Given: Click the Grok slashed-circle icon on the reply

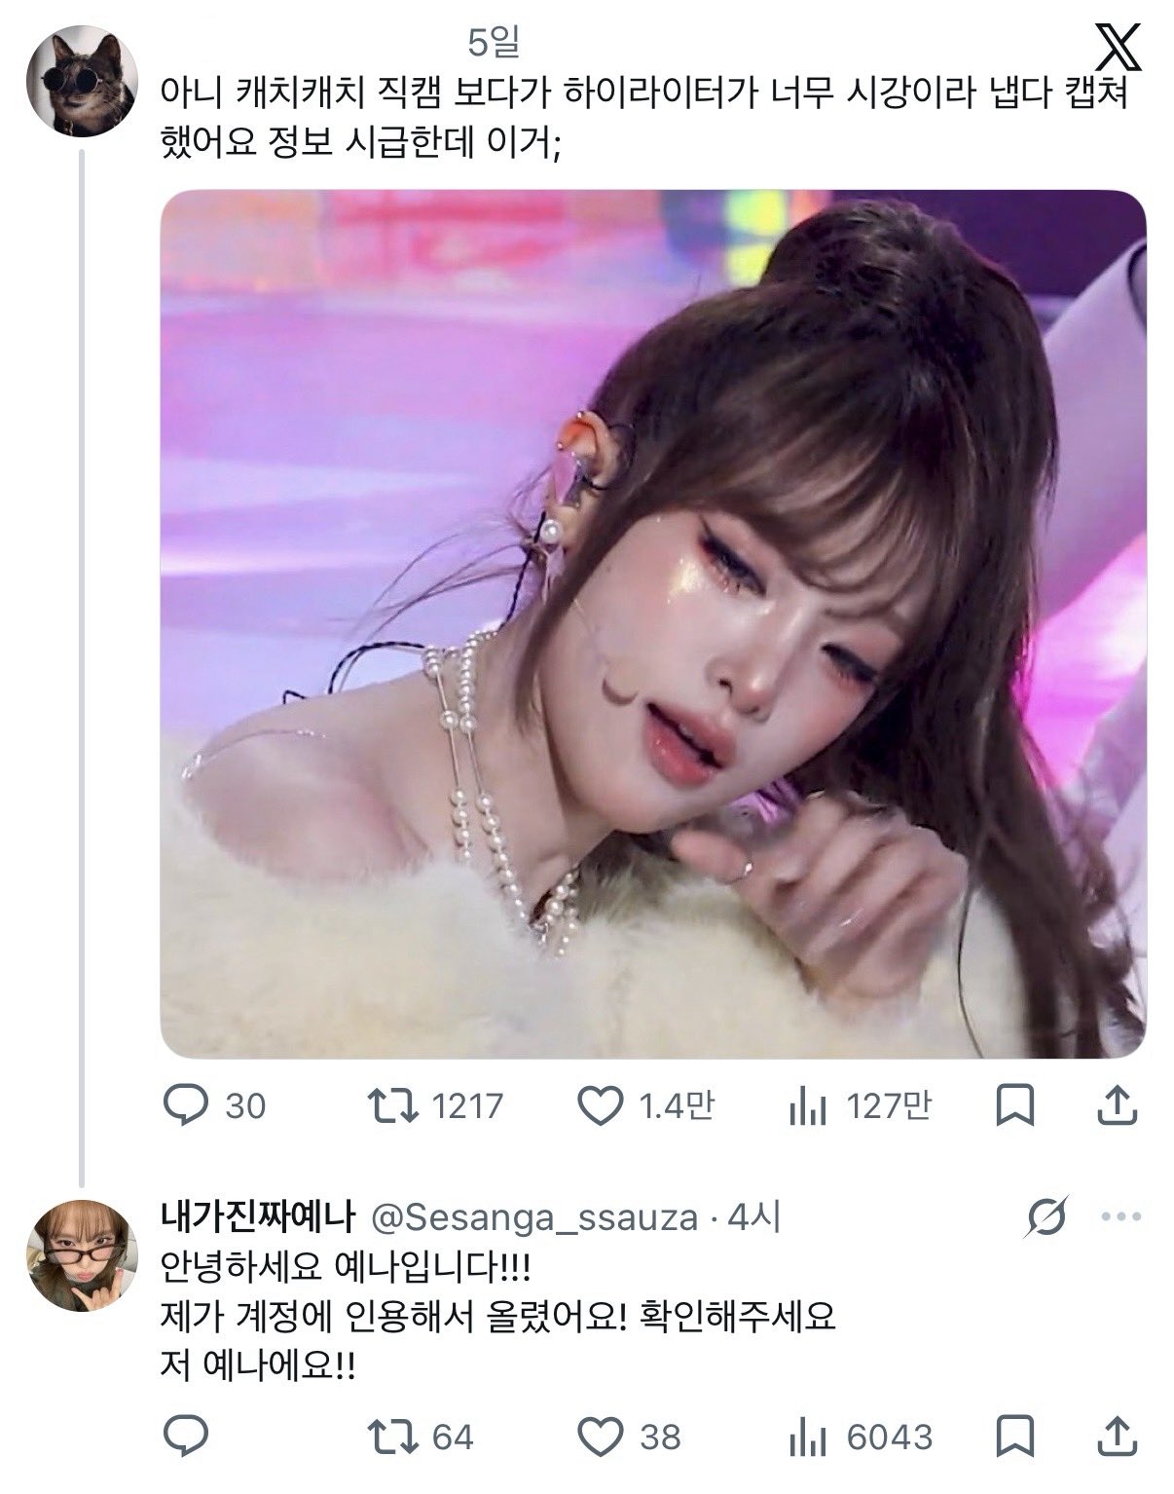Looking at the screenshot, I should tap(1047, 1216).
